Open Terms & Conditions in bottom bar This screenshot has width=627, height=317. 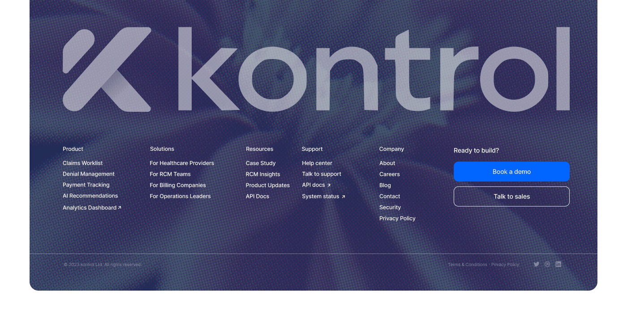click(x=468, y=265)
